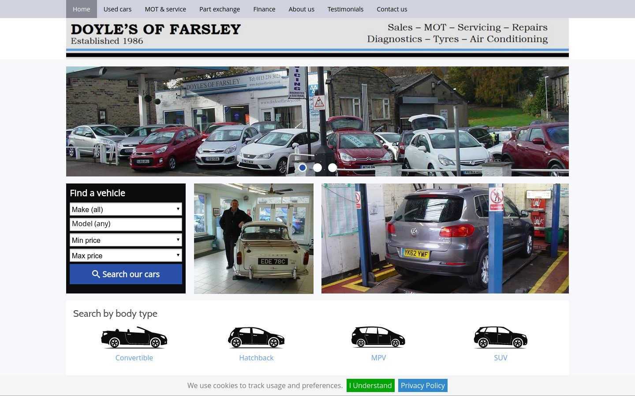This screenshot has height=396, width=635.
Task: Select the third slideshow dot indicator
Action: pyautogui.click(x=332, y=168)
